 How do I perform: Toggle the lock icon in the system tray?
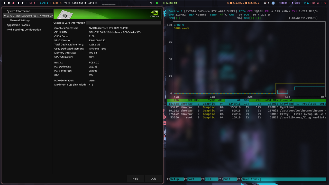308,3
